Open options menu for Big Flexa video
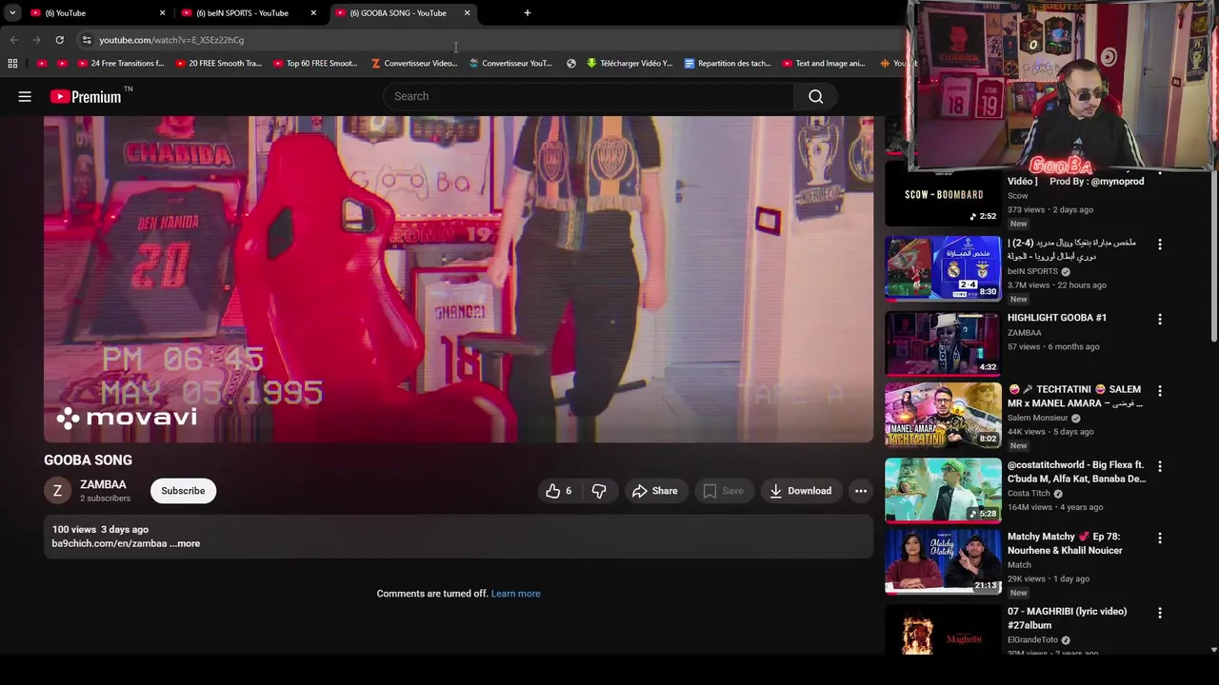This screenshot has height=685, width=1219. (1160, 467)
